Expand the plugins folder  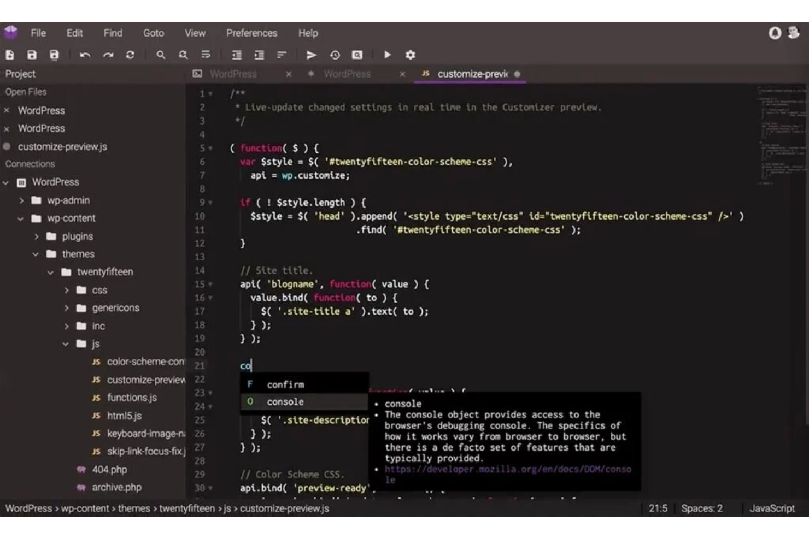[x=37, y=236]
